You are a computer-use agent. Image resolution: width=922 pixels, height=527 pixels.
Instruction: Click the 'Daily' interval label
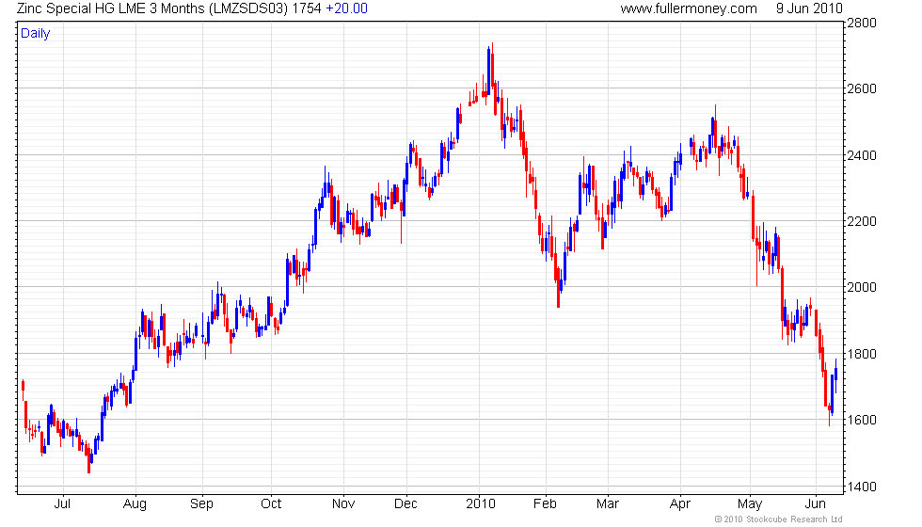click(36, 34)
